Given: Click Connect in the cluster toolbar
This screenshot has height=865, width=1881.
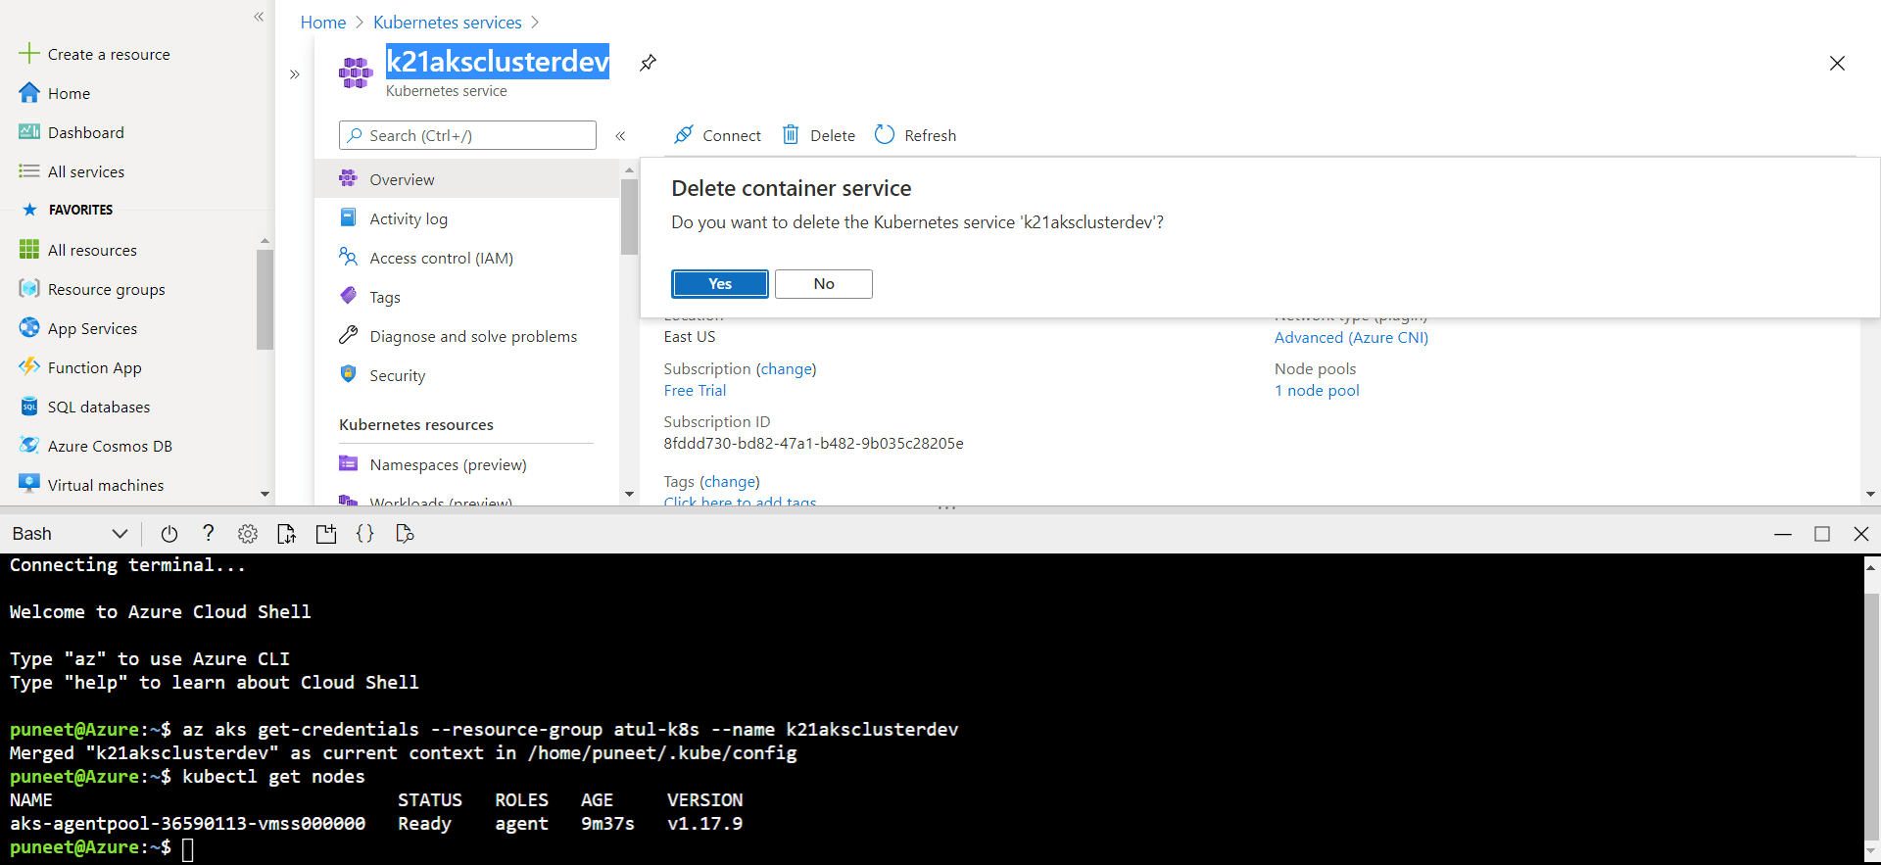Looking at the screenshot, I should (717, 135).
